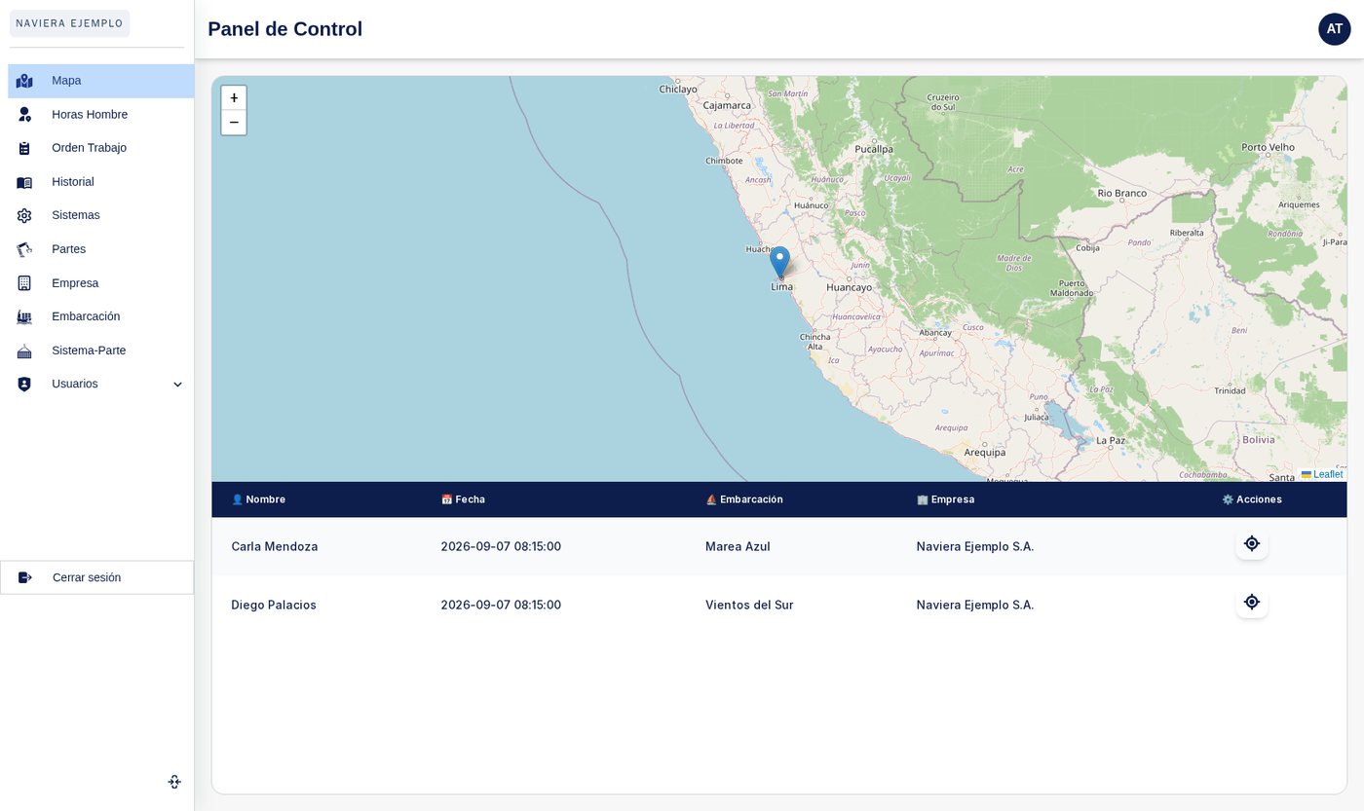Click Naviera Ejemplo S.A. in Diego's row

point(975,605)
